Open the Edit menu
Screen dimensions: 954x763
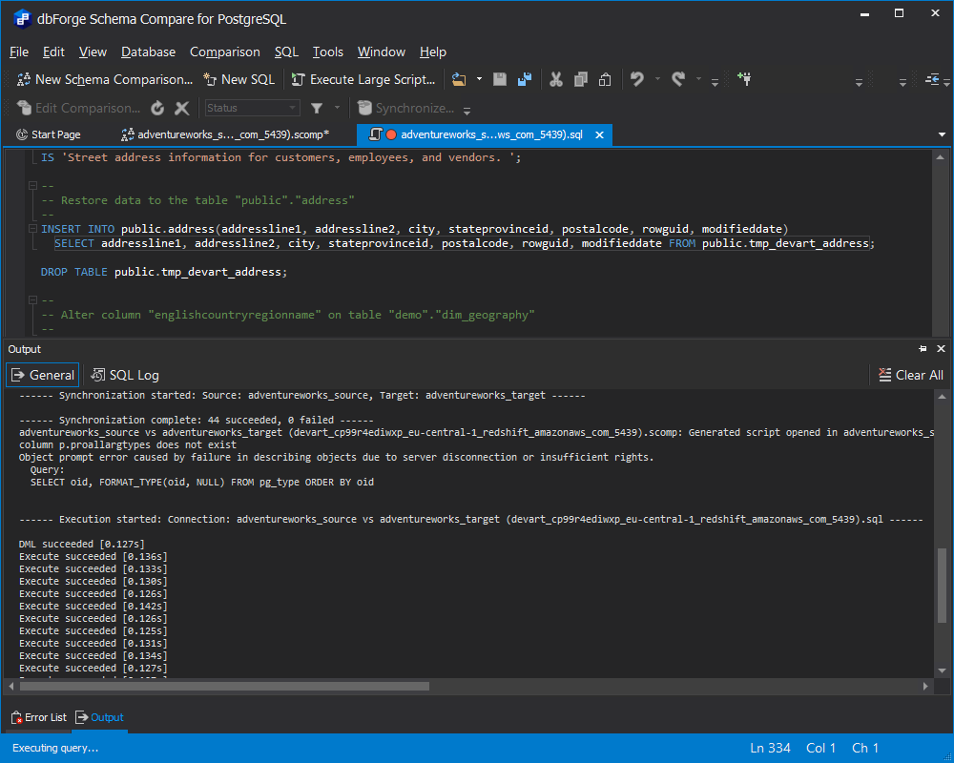pyautogui.click(x=53, y=52)
